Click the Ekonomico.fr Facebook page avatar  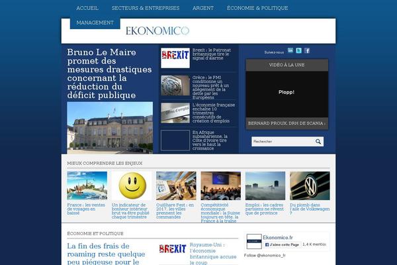click(254, 242)
